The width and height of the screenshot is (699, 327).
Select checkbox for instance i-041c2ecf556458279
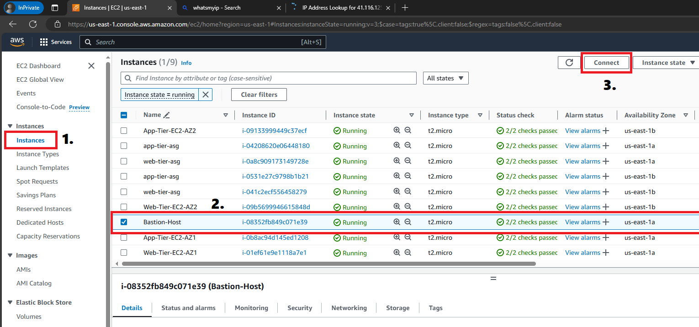pos(124,192)
